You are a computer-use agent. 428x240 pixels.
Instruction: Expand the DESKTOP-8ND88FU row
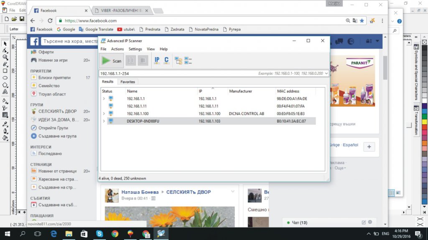coord(104,121)
